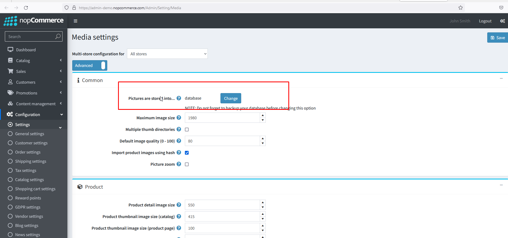Click the Promotions tags icon
This screenshot has width=508, height=238.
click(10, 93)
